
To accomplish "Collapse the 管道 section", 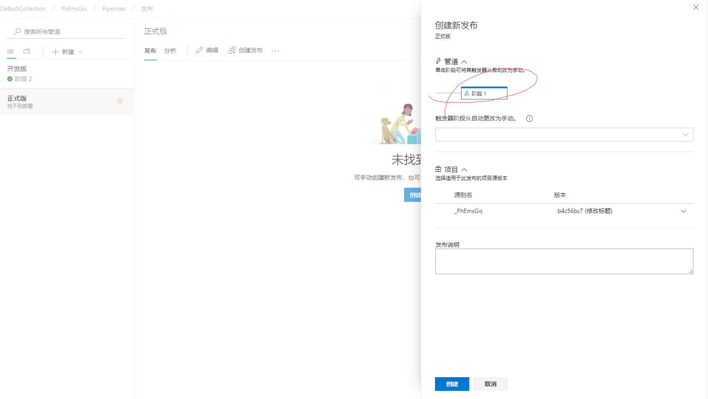I will (x=464, y=62).
